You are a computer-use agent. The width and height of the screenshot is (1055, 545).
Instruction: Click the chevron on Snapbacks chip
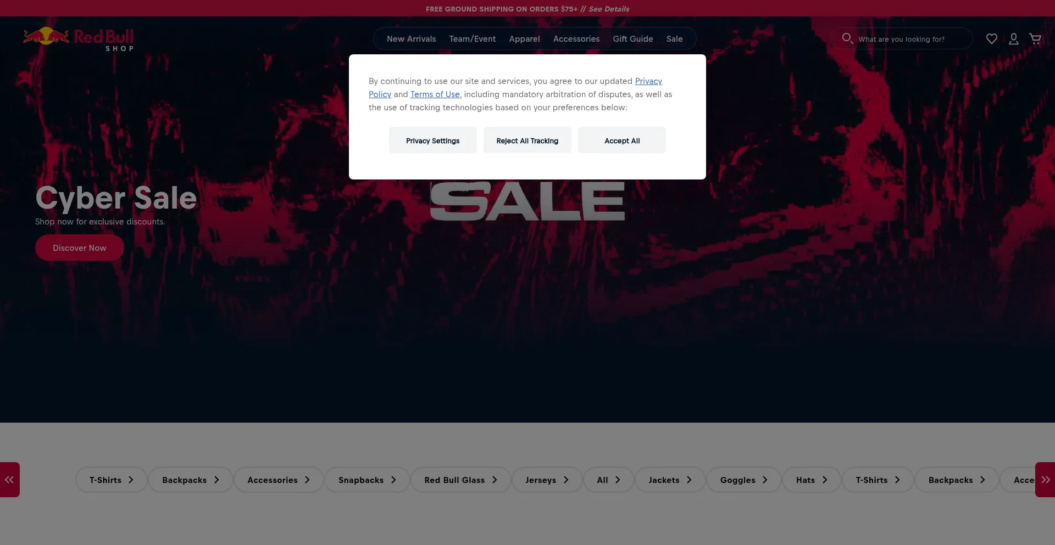click(393, 480)
